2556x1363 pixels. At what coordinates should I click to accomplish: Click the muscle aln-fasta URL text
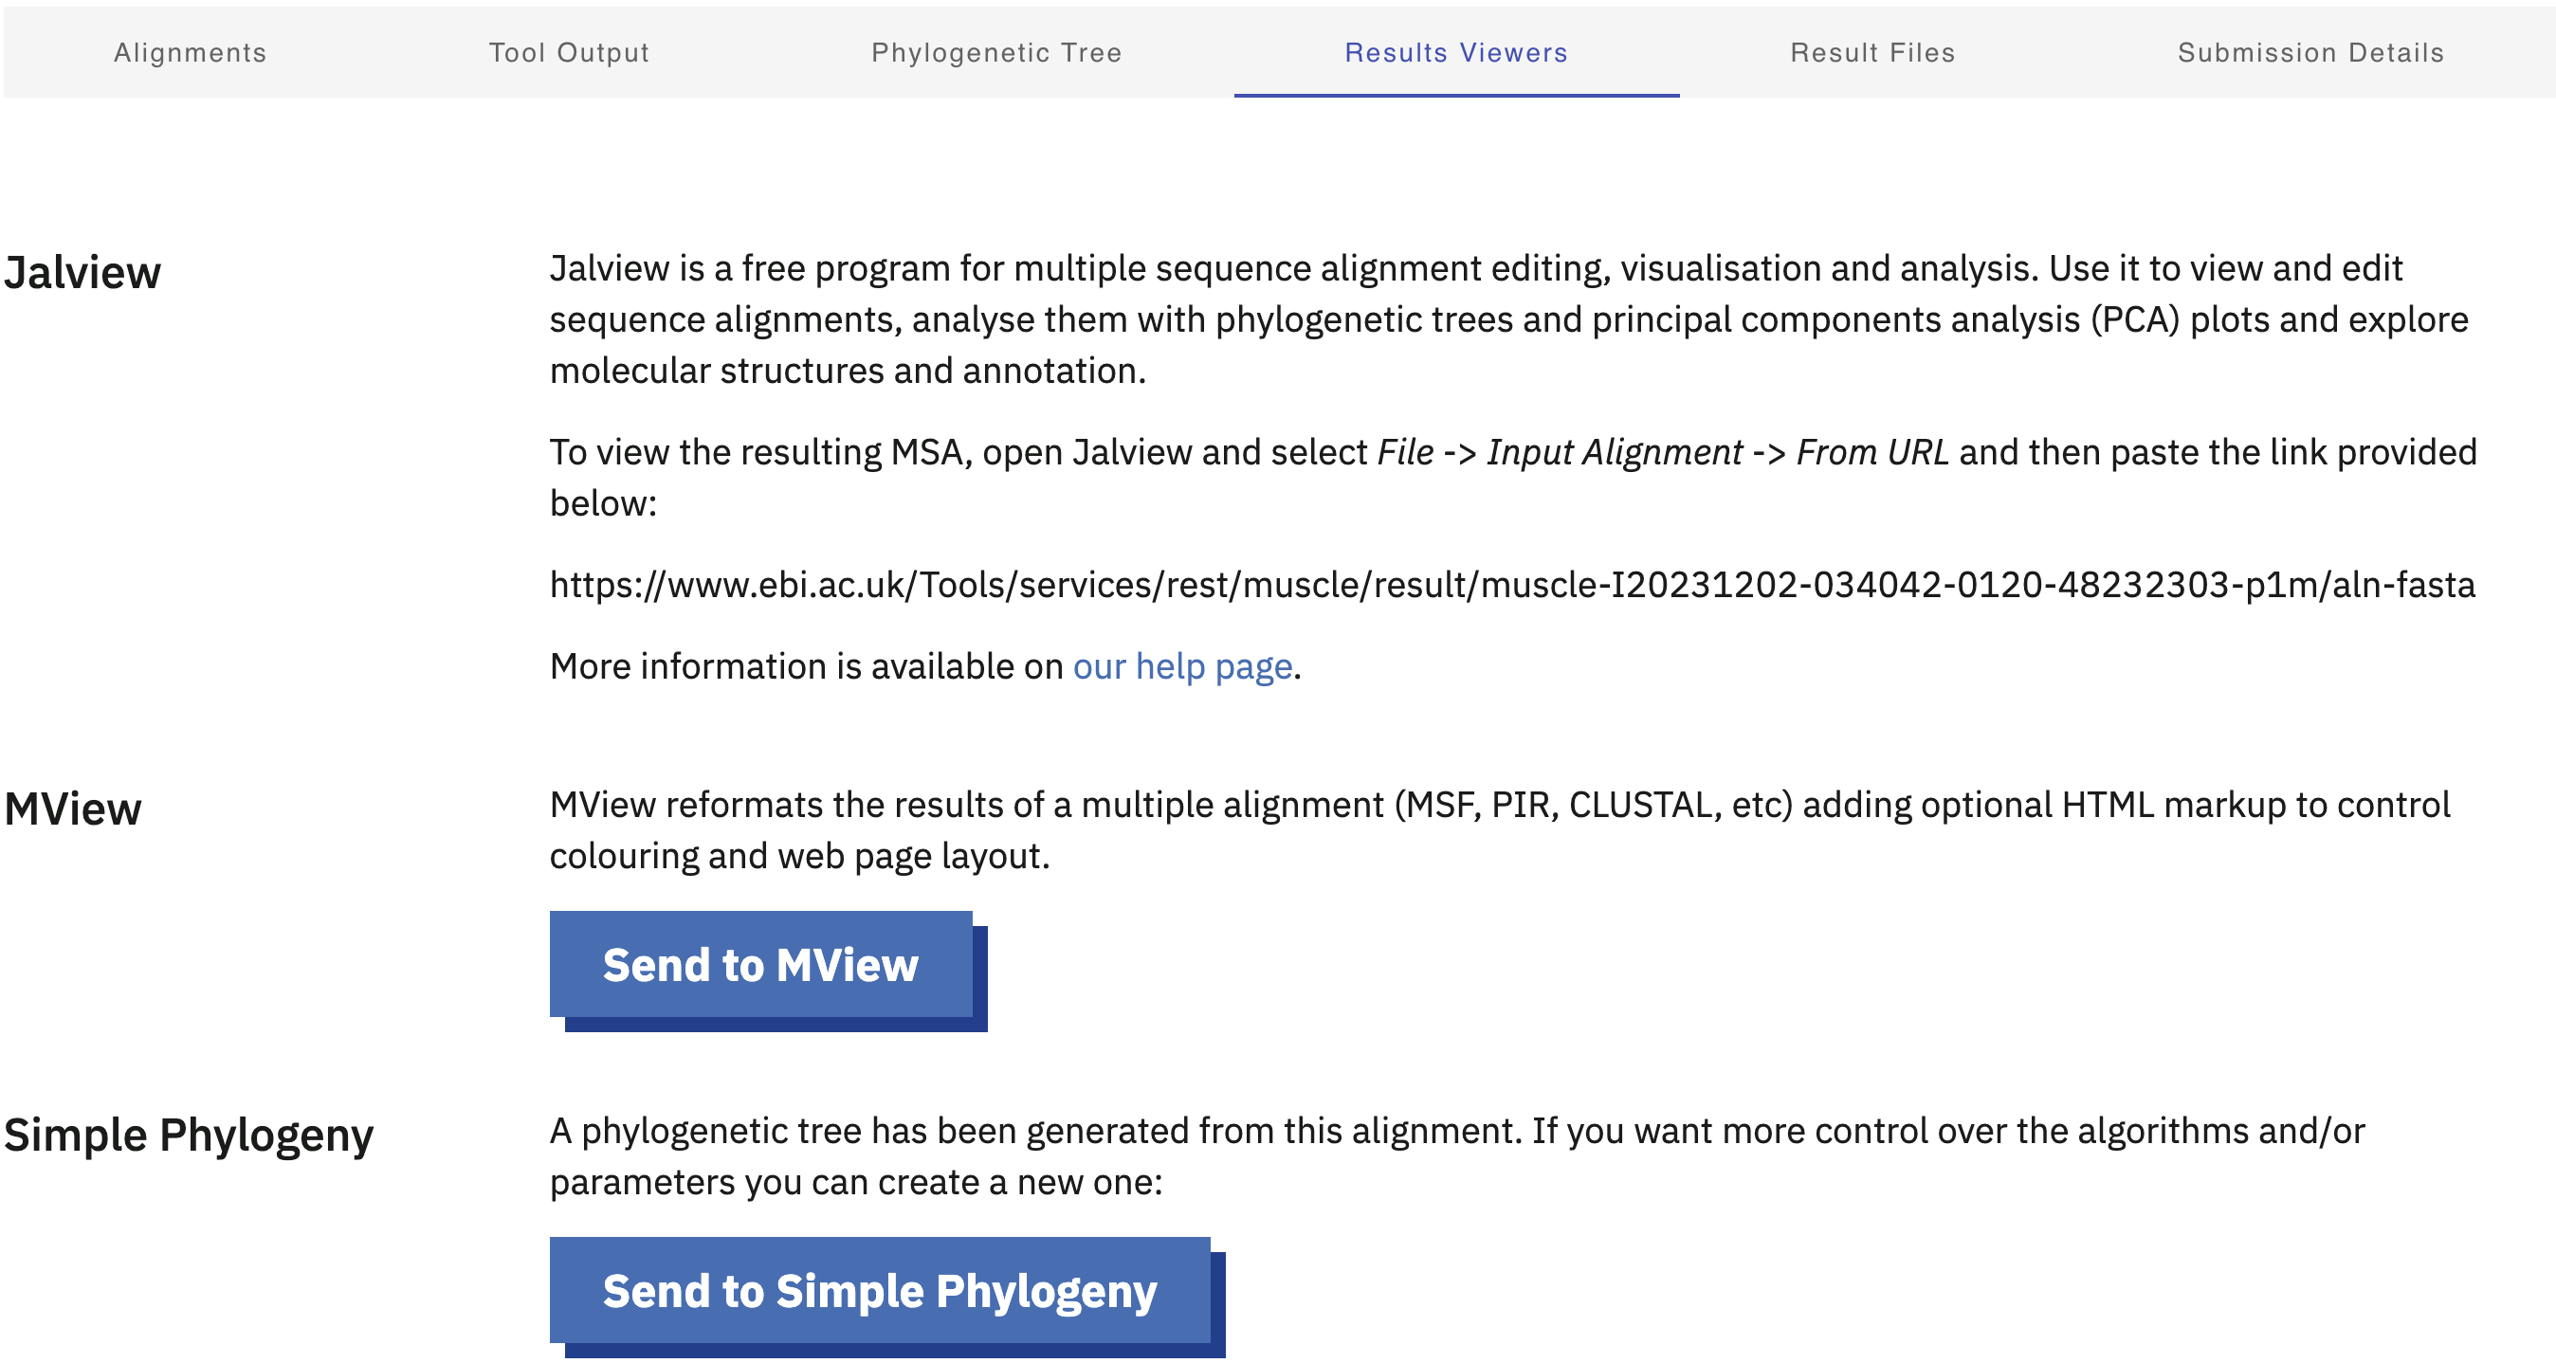click(x=1512, y=584)
